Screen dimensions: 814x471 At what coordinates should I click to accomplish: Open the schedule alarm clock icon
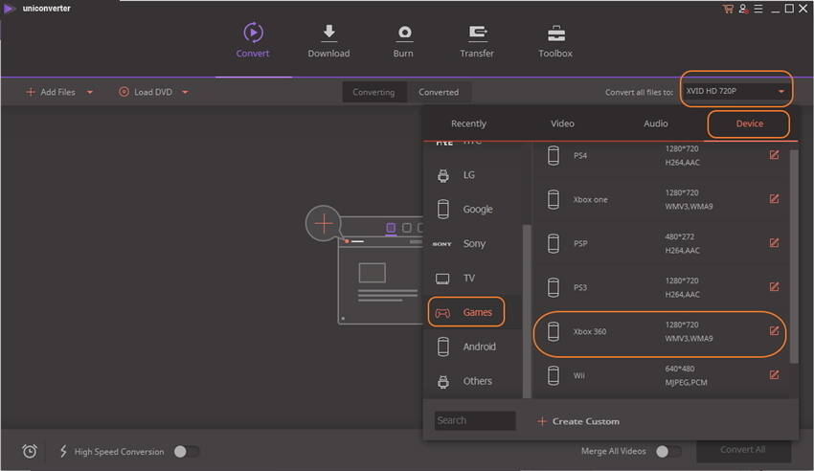pos(30,451)
